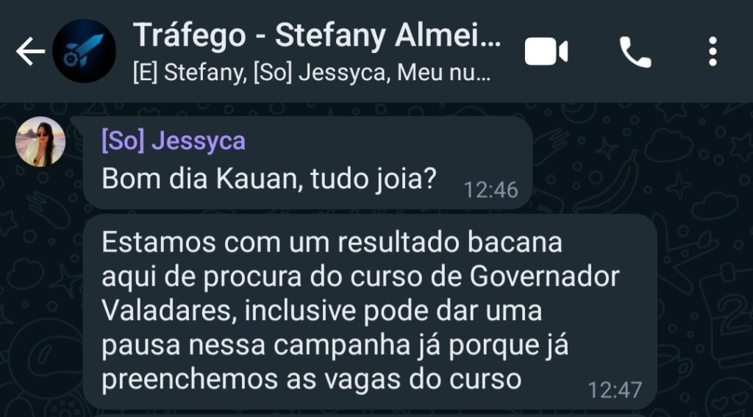The width and height of the screenshot is (753, 417).
Task: Open the rocket group profile picture
Action: [84, 51]
